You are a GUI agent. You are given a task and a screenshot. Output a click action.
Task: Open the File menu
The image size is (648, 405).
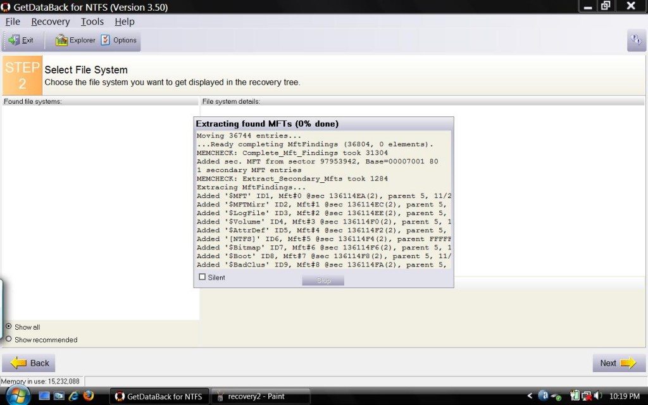click(x=13, y=22)
